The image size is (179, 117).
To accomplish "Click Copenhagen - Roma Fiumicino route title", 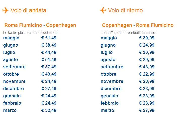I will click(x=138, y=25).
